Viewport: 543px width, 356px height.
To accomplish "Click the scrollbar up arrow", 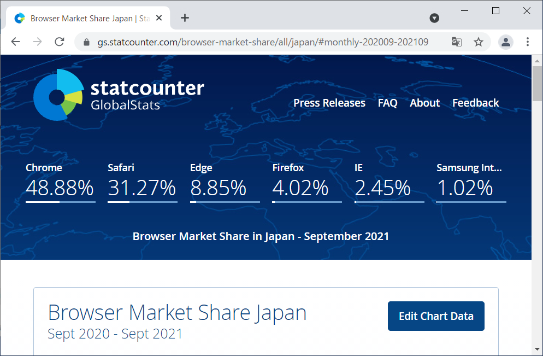I will click(537, 61).
